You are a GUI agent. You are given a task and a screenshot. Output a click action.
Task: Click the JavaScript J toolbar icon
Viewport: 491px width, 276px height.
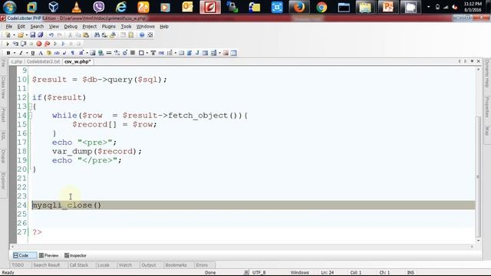tap(197, 53)
